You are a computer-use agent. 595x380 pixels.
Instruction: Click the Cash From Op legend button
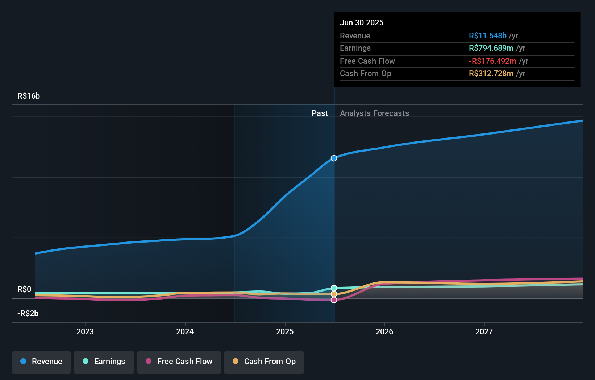264,362
